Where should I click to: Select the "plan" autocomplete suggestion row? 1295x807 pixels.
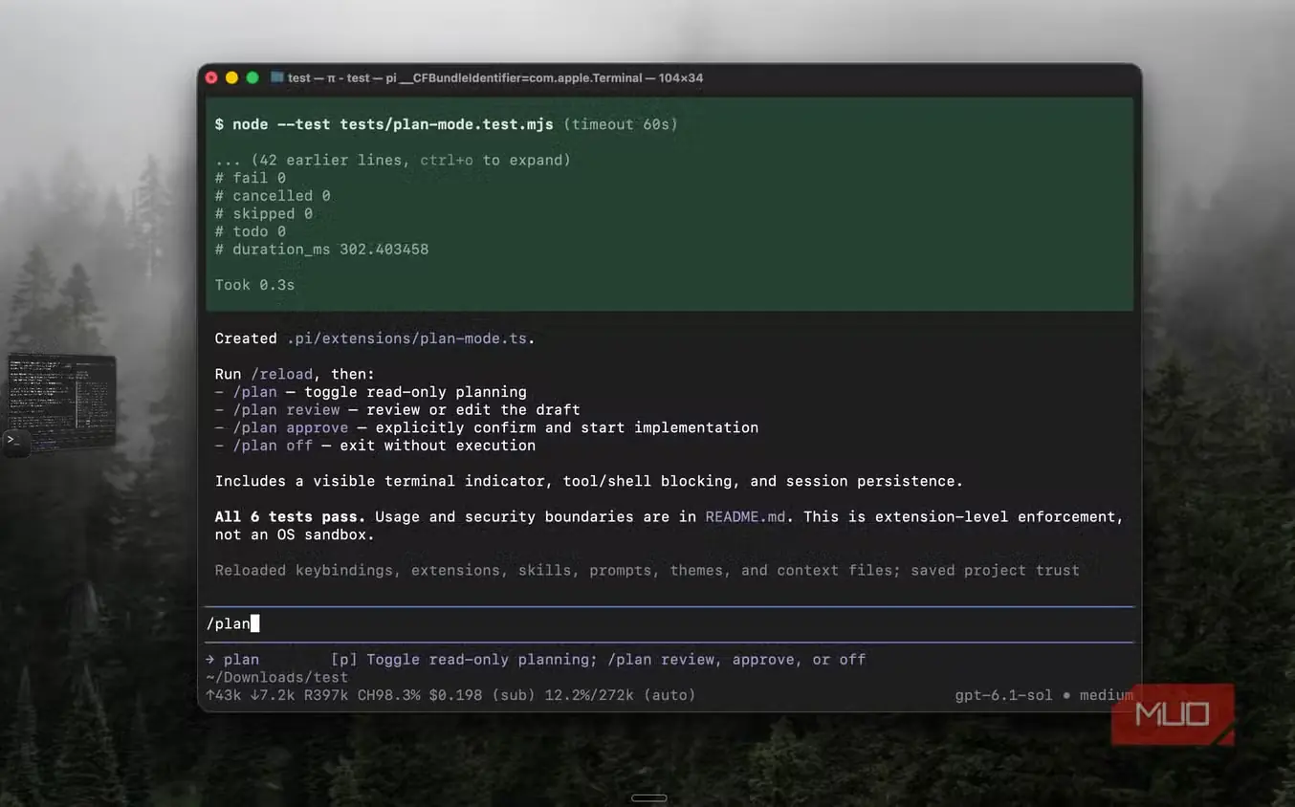pyautogui.click(x=669, y=660)
